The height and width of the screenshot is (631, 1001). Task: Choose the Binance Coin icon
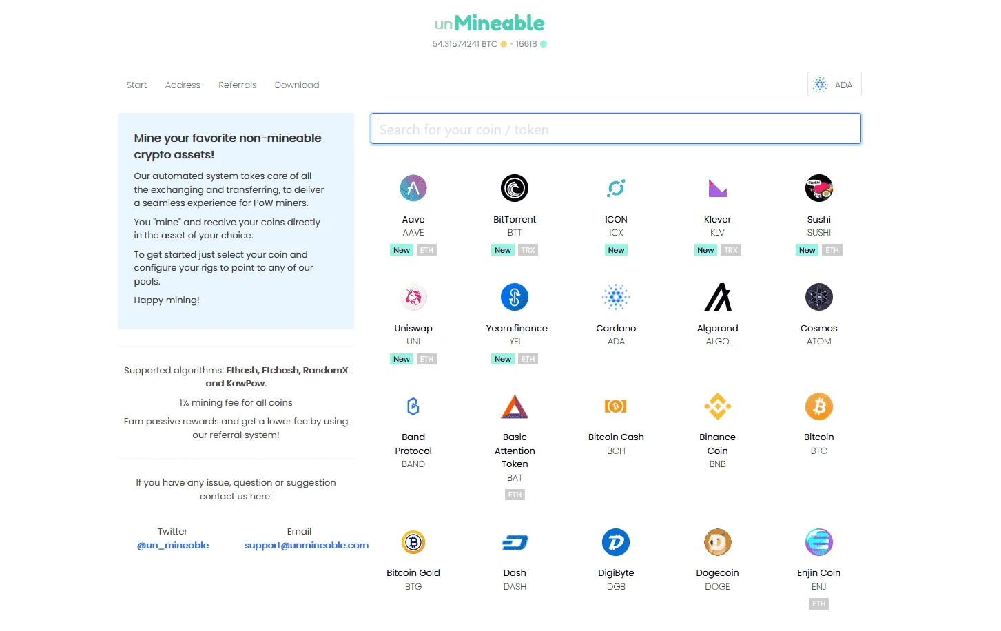coord(717,406)
